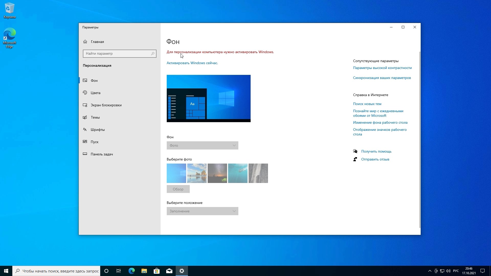Click the Экран блокировки icon in sidebar
Viewport: 491px width, 276px height.
[x=85, y=105]
